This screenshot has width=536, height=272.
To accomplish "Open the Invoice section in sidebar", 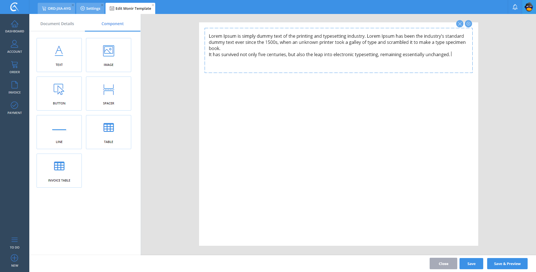I will (15, 88).
